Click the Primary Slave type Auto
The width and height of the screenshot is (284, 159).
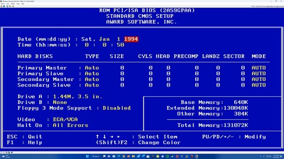pyautogui.click(x=92, y=74)
